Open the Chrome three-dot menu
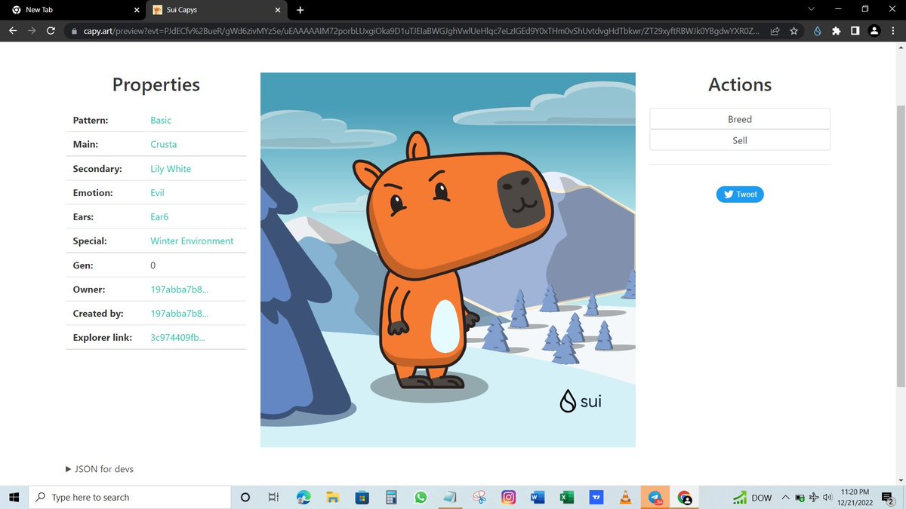 pos(892,31)
